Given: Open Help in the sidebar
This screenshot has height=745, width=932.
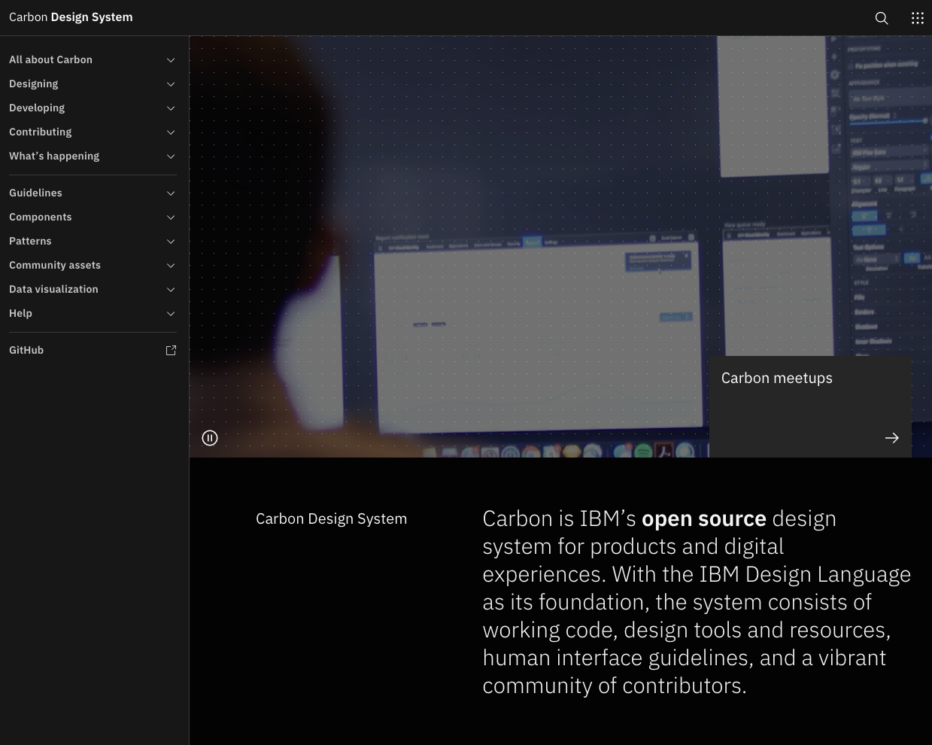Looking at the screenshot, I should pyautogui.click(x=93, y=313).
